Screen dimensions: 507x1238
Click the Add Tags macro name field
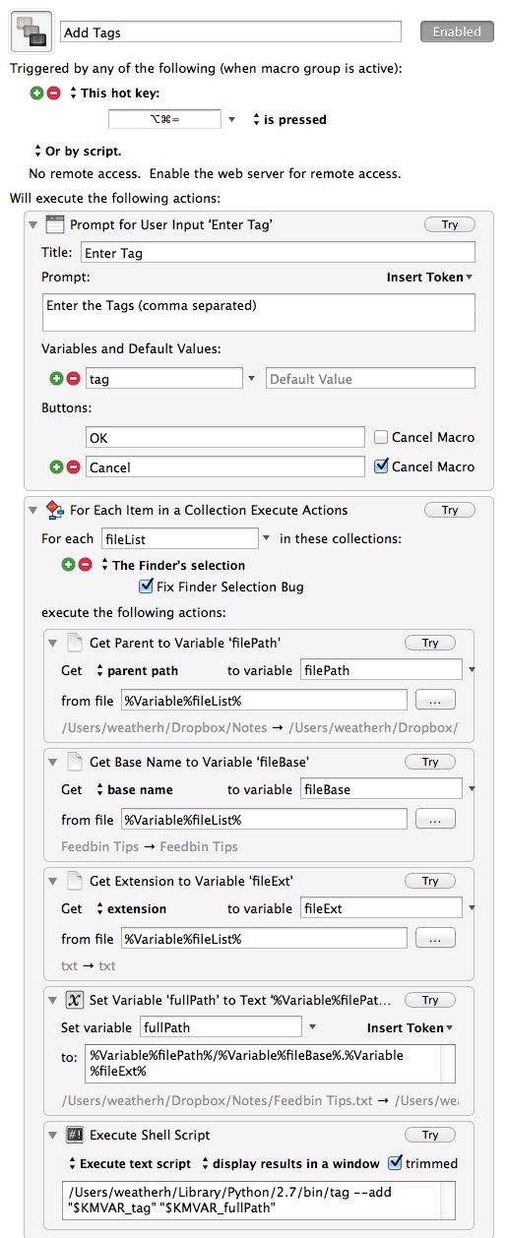[x=230, y=32]
